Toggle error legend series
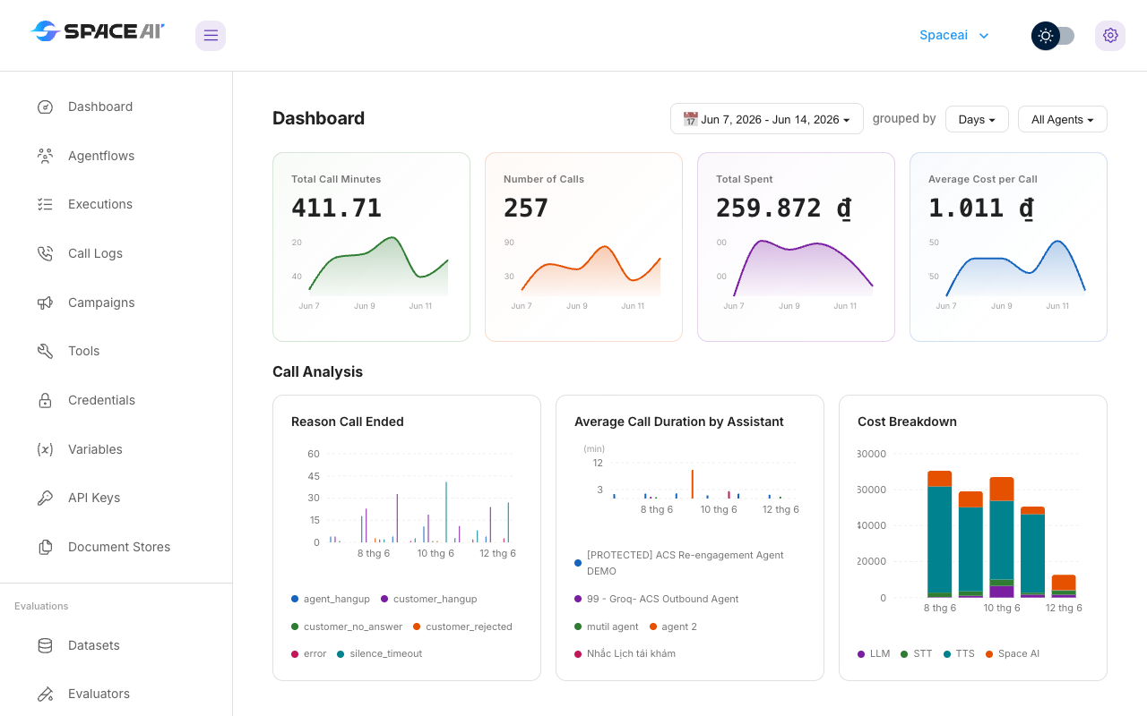 (309, 653)
